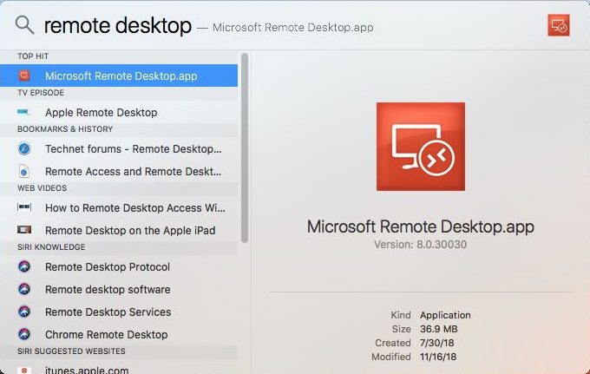Click the BOOKMARKS & HISTORY section header
590x374 pixels.
65,129
